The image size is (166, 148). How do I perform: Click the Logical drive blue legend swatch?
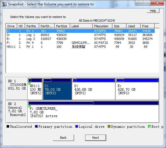[77, 126]
